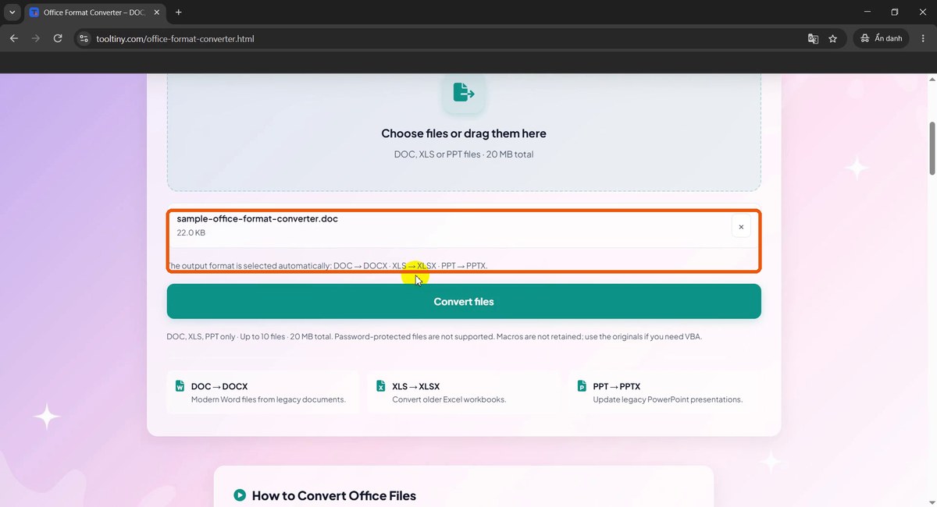Restore down the Chrome window
The width and height of the screenshot is (937, 507).
point(895,12)
